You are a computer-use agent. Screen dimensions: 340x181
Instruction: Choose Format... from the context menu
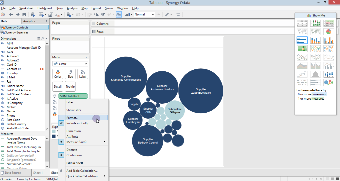click(x=72, y=118)
